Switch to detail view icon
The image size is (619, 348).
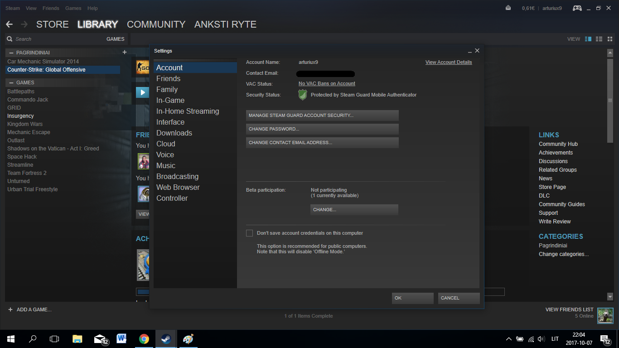coord(588,39)
